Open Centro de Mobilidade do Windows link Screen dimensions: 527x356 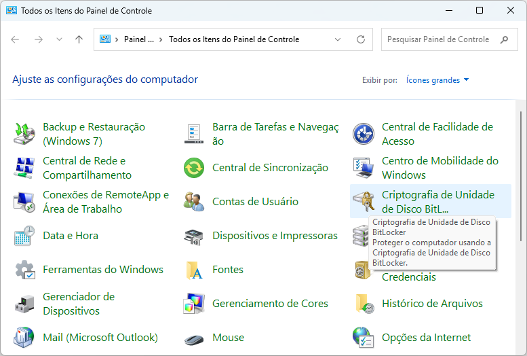(440, 168)
